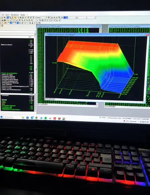Click the blue highlighted view icon in third toolbar row
The width and height of the screenshot is (150, 195).
pyautogui.click(x=11, y=23)
